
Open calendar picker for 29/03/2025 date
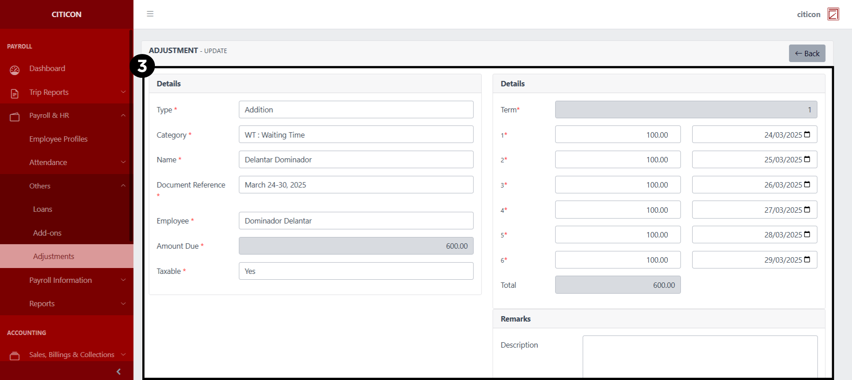tap(807, 259)
